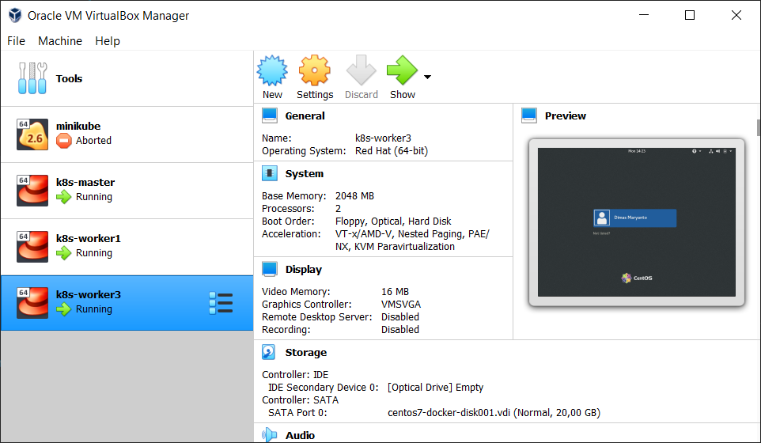
Task: Click the [Optical Drive] Empty entry
Action: 435,387
